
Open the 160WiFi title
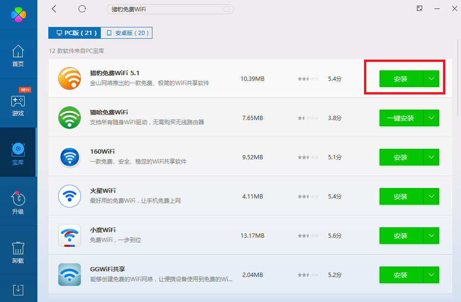point(102,151)
